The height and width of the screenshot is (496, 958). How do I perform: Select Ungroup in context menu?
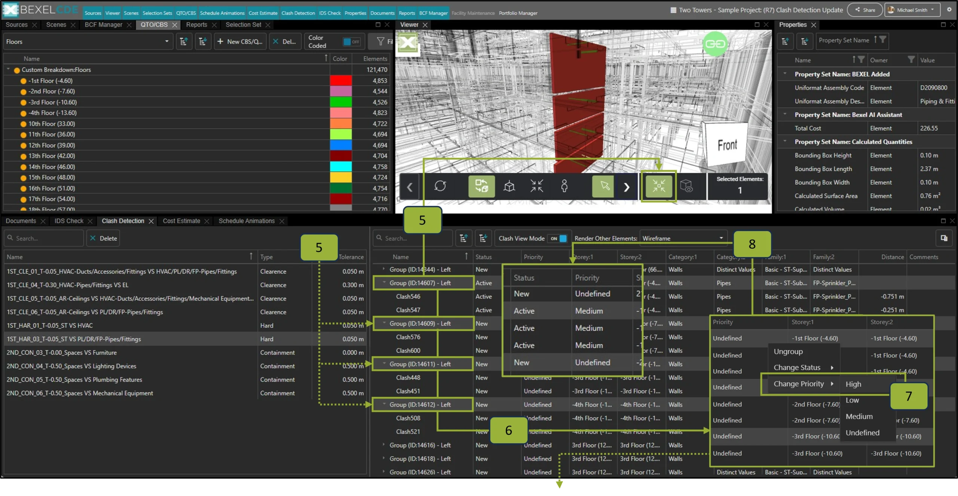pyautogui.click(x=788, y=352)
